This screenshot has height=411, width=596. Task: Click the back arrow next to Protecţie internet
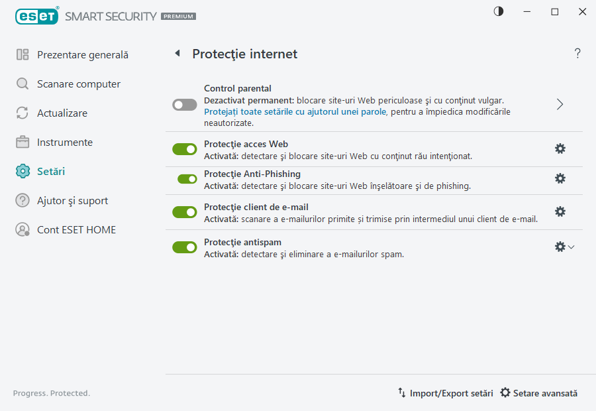pos(177,54)
